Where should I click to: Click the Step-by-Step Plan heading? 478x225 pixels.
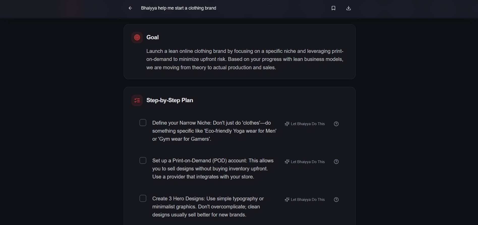pyautogui.click(x=170, y=100)
